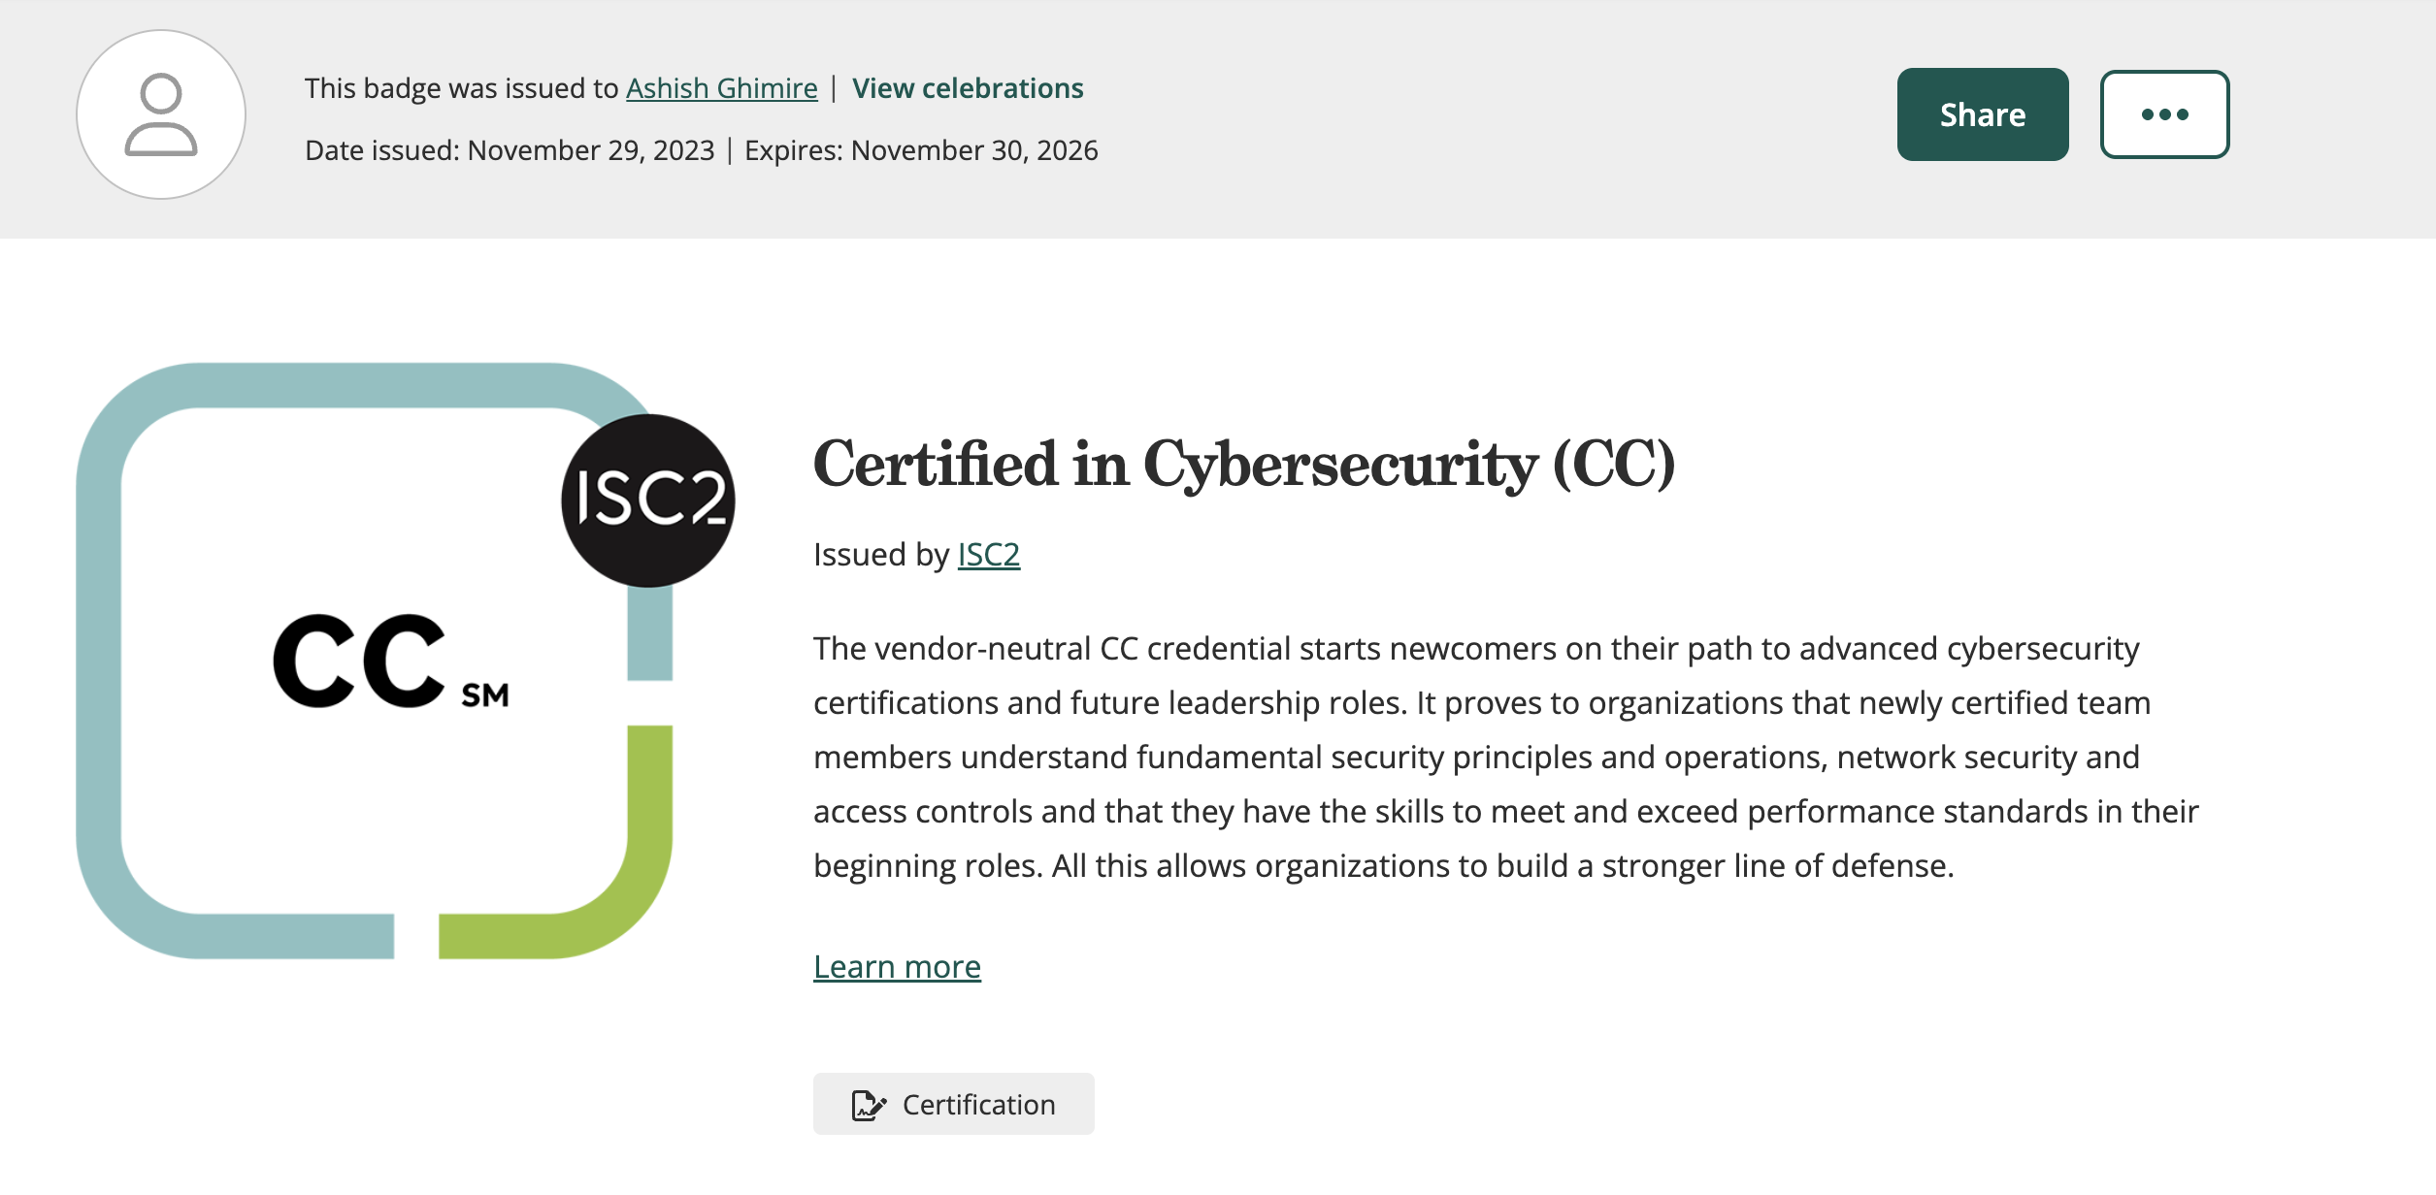Open View celebrations
The width and height of the screenshot is (2436, 1195).
point(967,87)
